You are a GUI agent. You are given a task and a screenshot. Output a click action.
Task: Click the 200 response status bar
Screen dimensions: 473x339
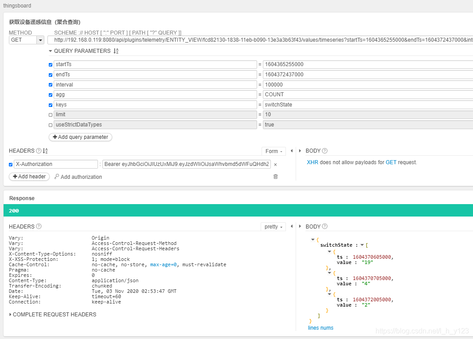tap(238, 210)
